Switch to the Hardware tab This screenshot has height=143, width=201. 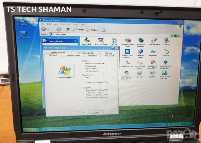pyautogui.click(x=92, y=56)
